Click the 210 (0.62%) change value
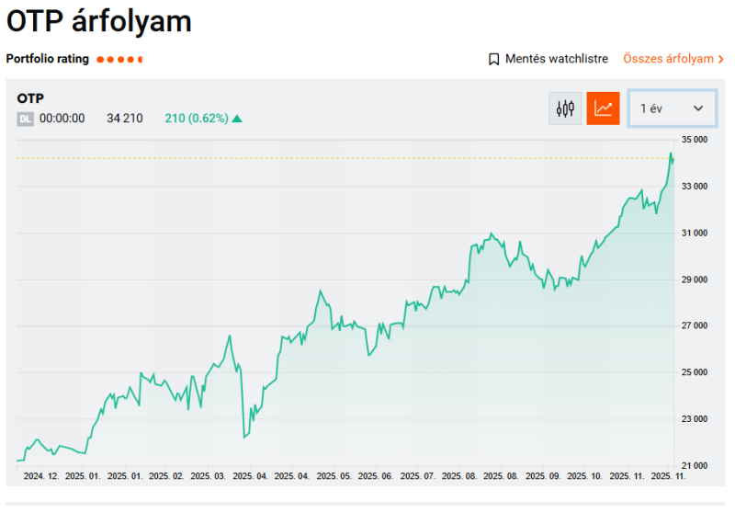 pos(197,119)
